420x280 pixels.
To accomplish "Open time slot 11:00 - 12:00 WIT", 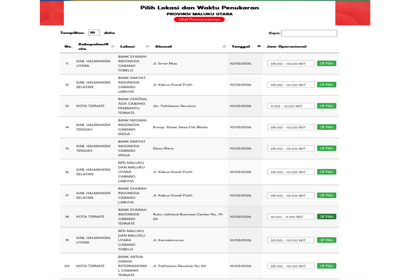I will click(291, 106).
